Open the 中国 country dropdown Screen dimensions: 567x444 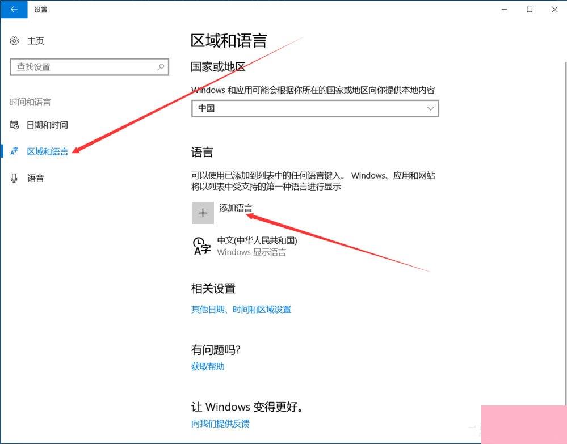point(315,108)
